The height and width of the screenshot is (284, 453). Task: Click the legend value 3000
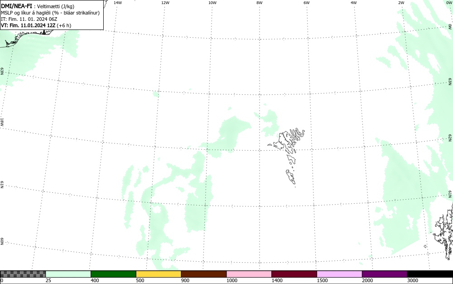[x=413, y=280]
